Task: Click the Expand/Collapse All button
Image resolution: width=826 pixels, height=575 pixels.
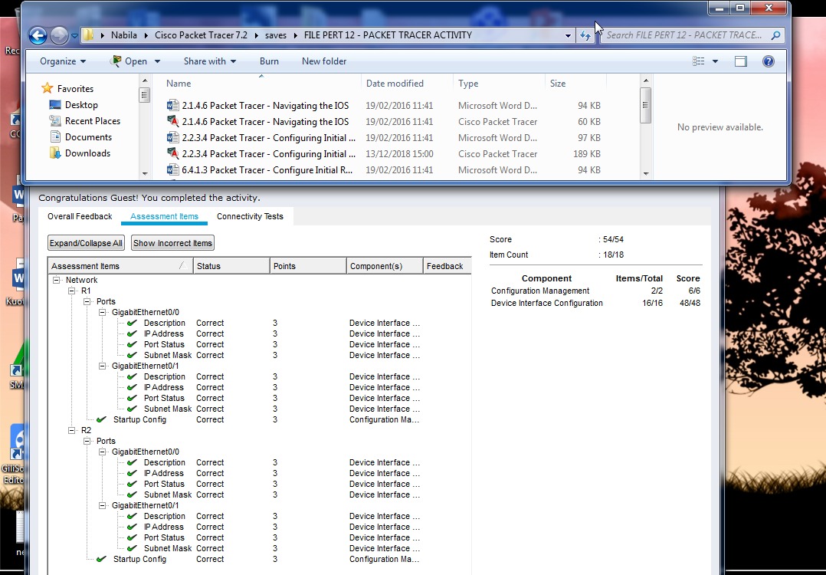Action: pyautogui.click(x=86, y=243)
